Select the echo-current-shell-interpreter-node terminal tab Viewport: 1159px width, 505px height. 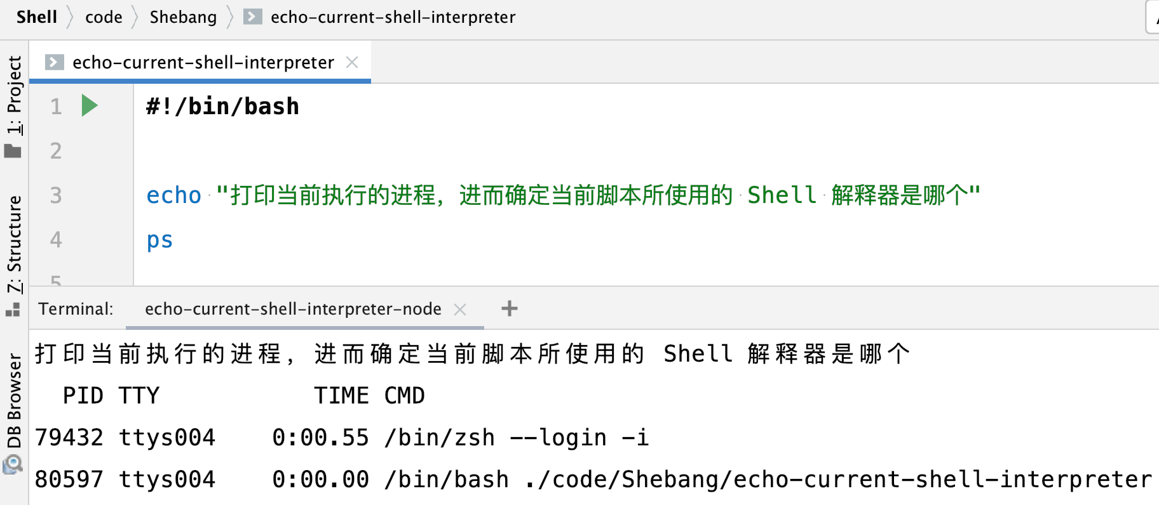[x=292, y=309]
